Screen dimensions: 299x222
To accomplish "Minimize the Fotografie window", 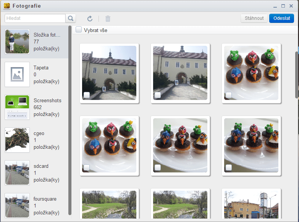I will [275, 6].
